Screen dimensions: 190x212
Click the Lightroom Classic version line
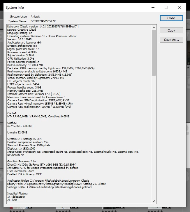point(43,27)
